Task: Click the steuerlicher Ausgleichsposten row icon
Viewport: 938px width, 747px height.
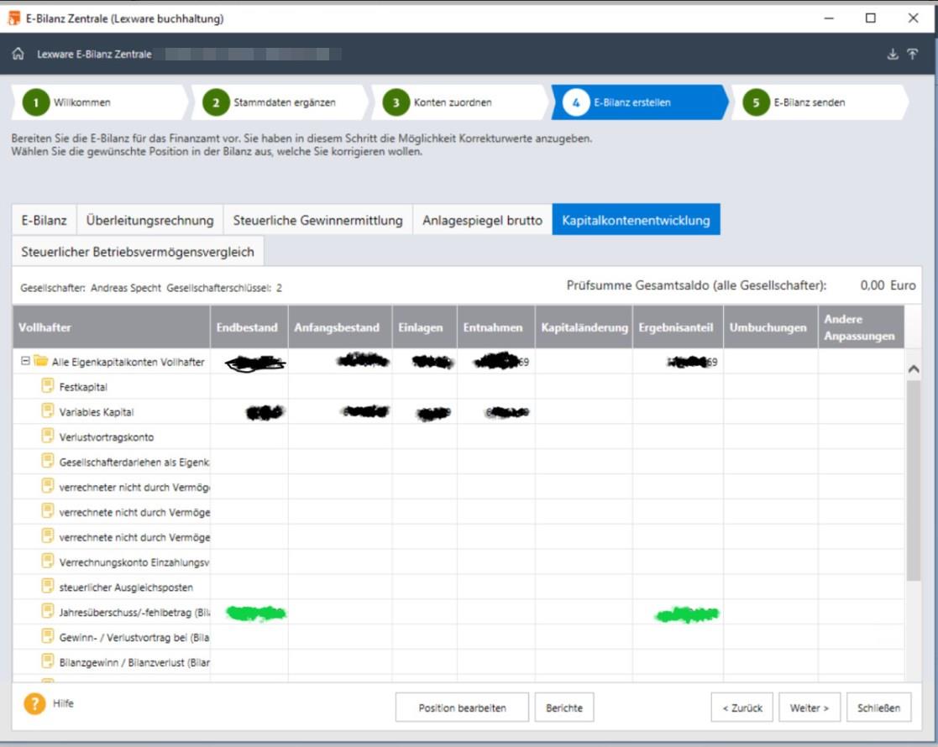Action: (x=48, y=586)
